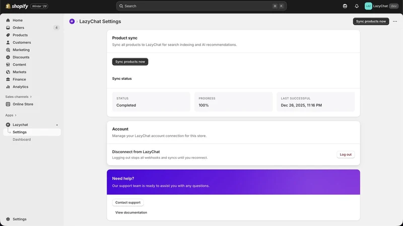
Task: Click the Sync status label
Action: pyautogui.click(x=122, y=79)
